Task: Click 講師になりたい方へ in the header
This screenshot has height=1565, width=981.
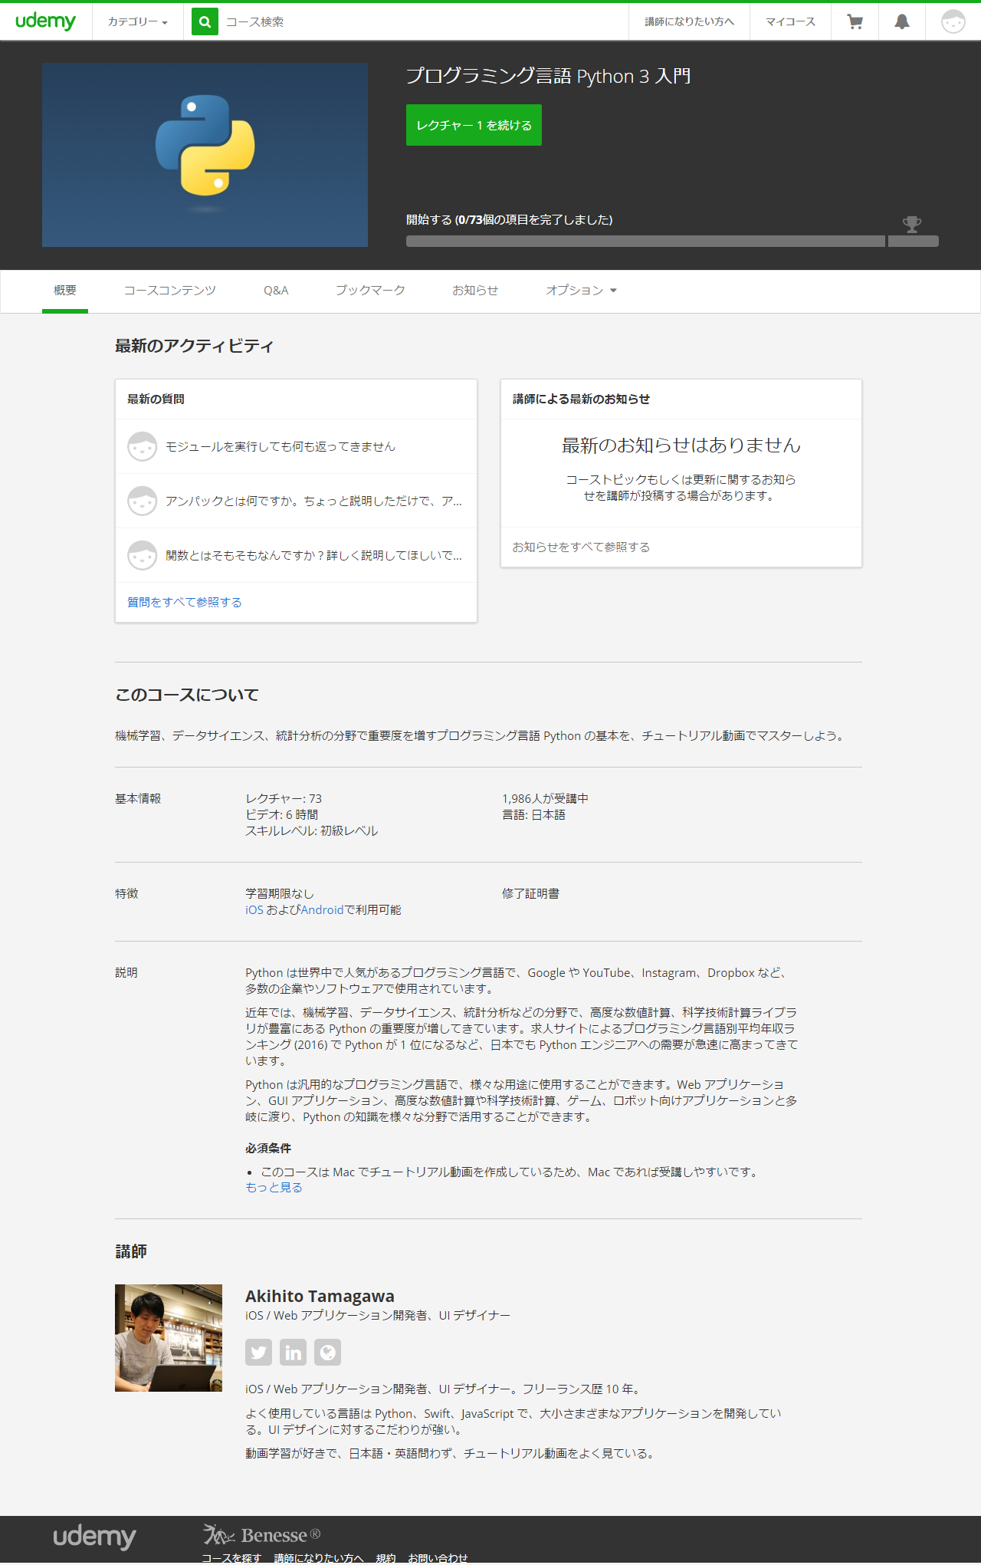Action: [x=689, y=22]
